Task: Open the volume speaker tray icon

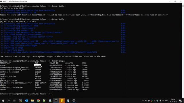Action: (163, 101)
